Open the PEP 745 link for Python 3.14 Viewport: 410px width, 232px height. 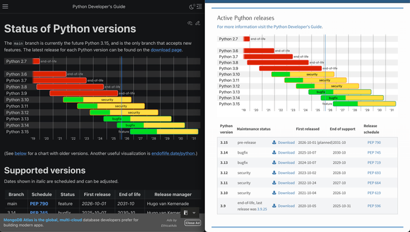[x=374, y=152]
